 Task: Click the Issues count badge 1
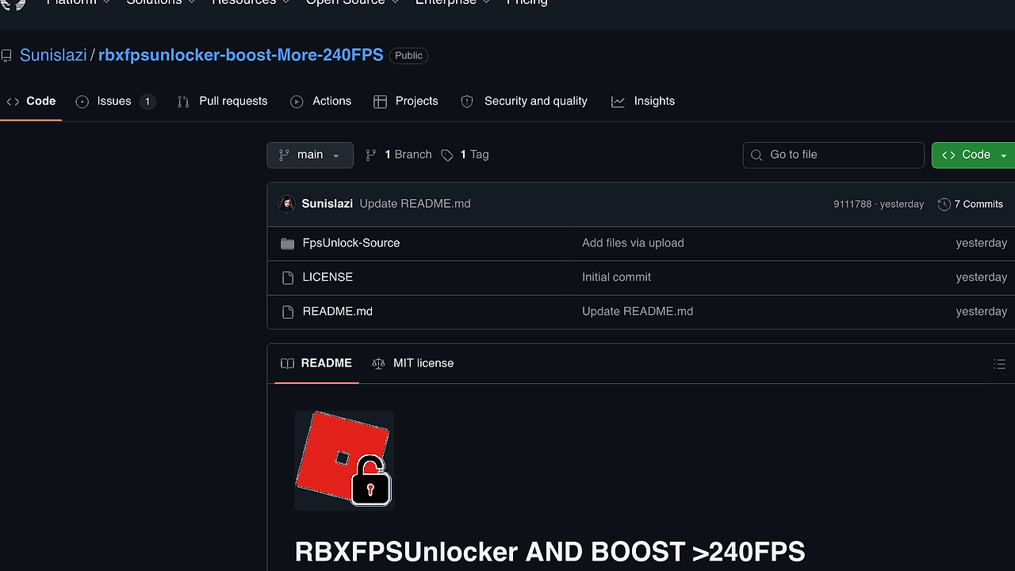[147, 102]
